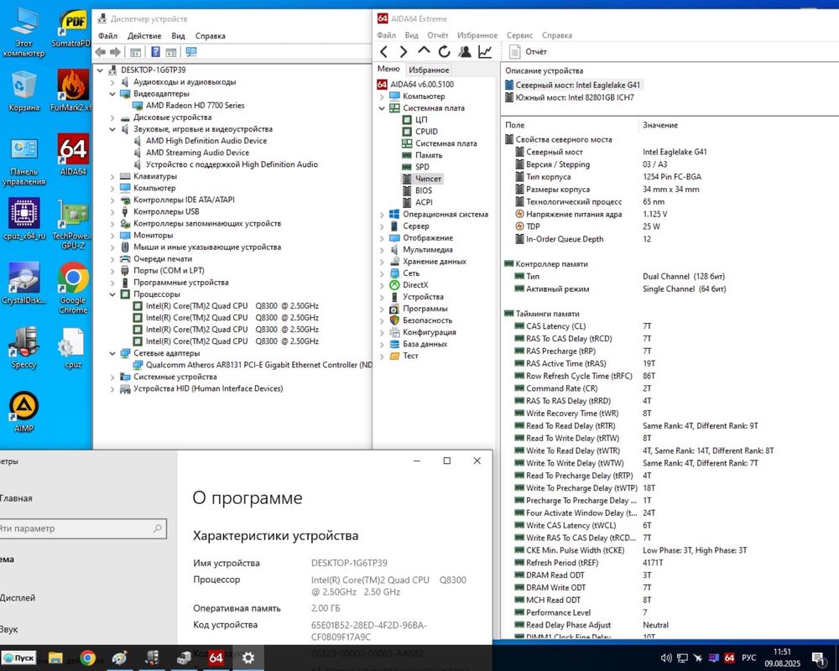This screenshot has width=839, height=671.
Task: Switch to the Избранное tab in AIDA64 sidebar
Action: (x=429, y=70)
